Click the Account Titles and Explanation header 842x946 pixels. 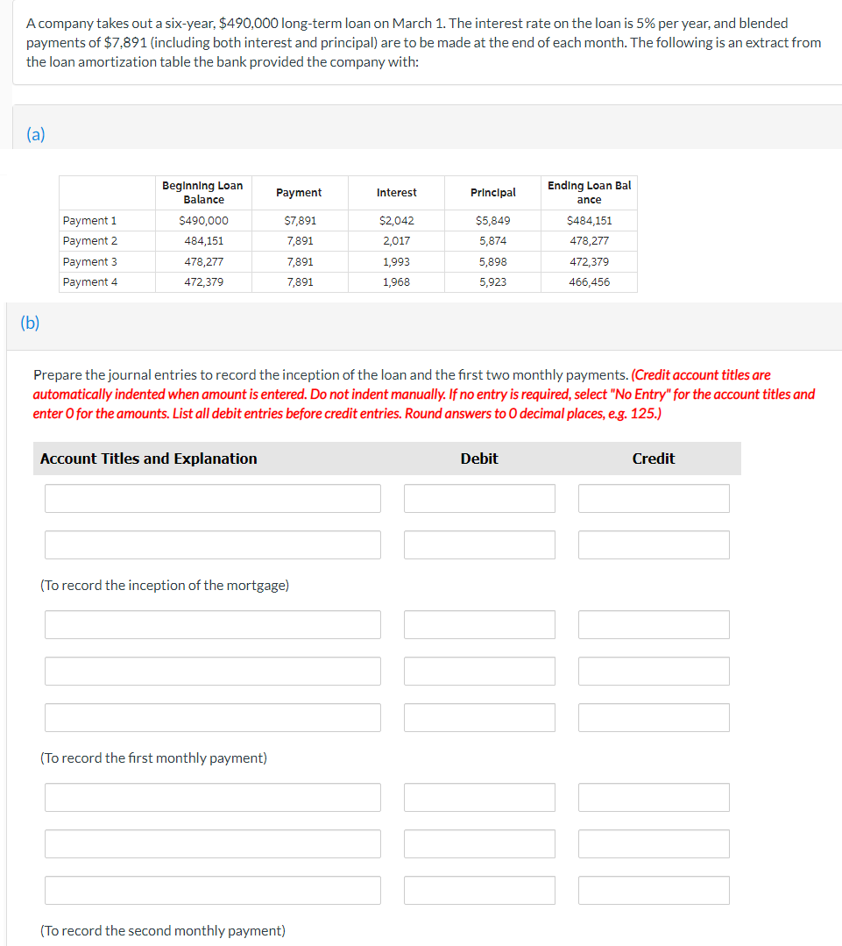coord(149,459)
